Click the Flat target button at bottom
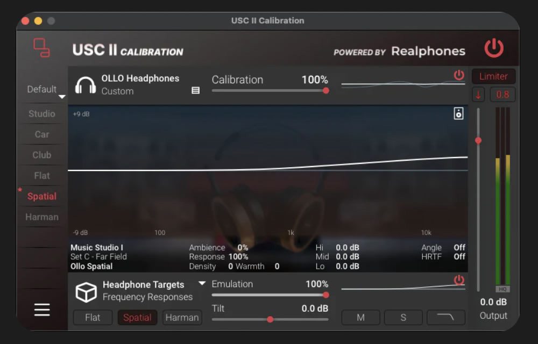This screenshot has height=344, width=538. (93, 318)
